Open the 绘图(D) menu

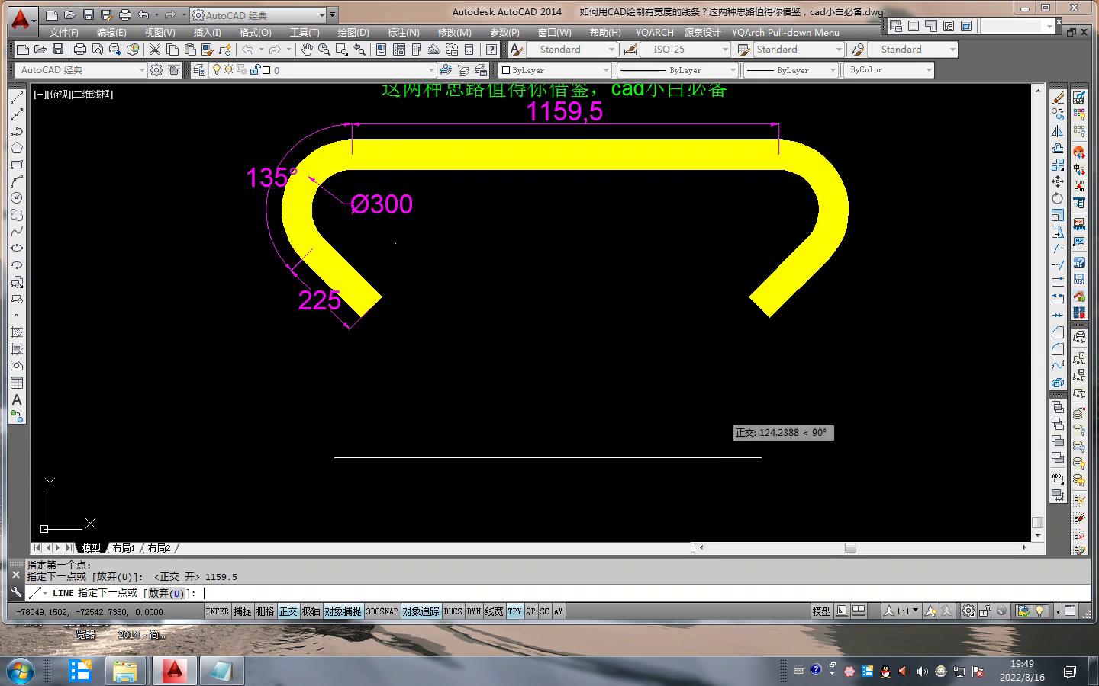pyautogui.click(x=353, y=33)
